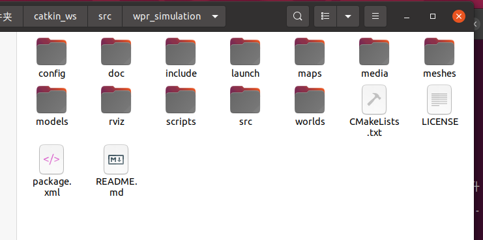
Task: Go to the partially visible home path segment
Action: coord(11,16)
